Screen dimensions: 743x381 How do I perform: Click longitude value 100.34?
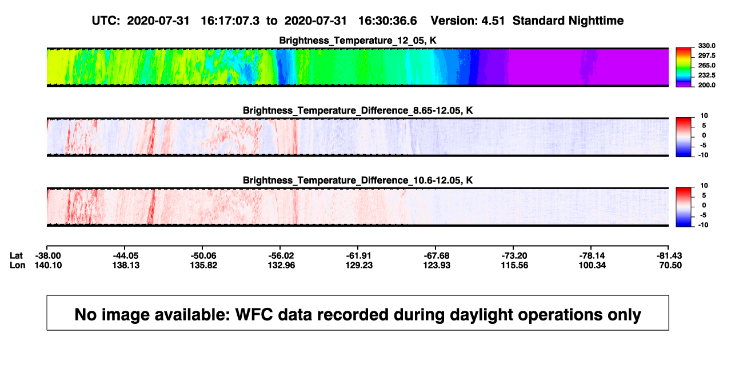coord(592,265)
